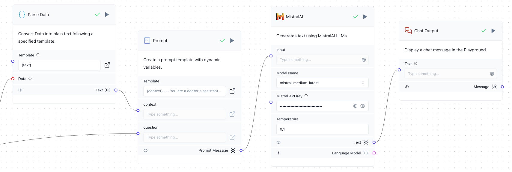Click the Temperature input field
Viewport: 512px width, 172px height.
(322, 129)
